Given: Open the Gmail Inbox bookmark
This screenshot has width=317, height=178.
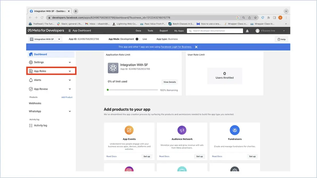Looking at the screenshot, I should [97, 24].
